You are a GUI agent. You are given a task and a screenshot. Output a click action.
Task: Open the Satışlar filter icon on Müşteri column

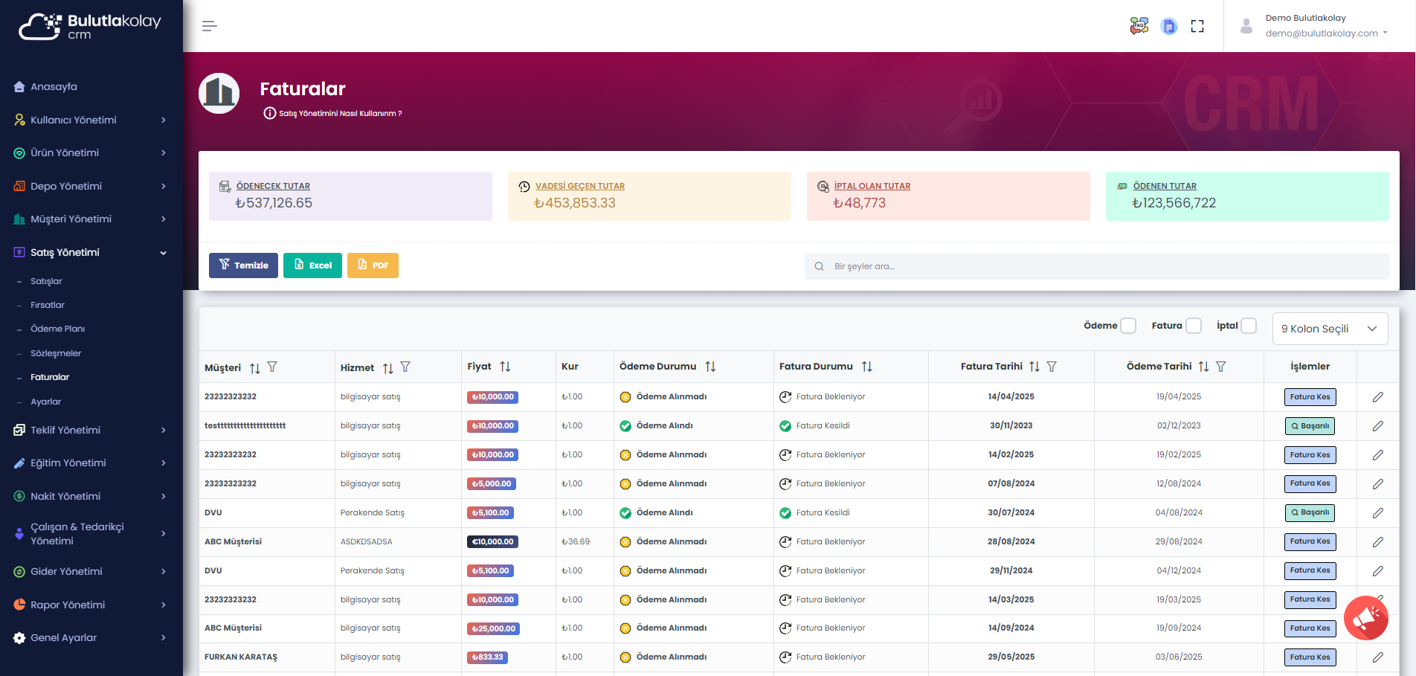tap(273, 367)
